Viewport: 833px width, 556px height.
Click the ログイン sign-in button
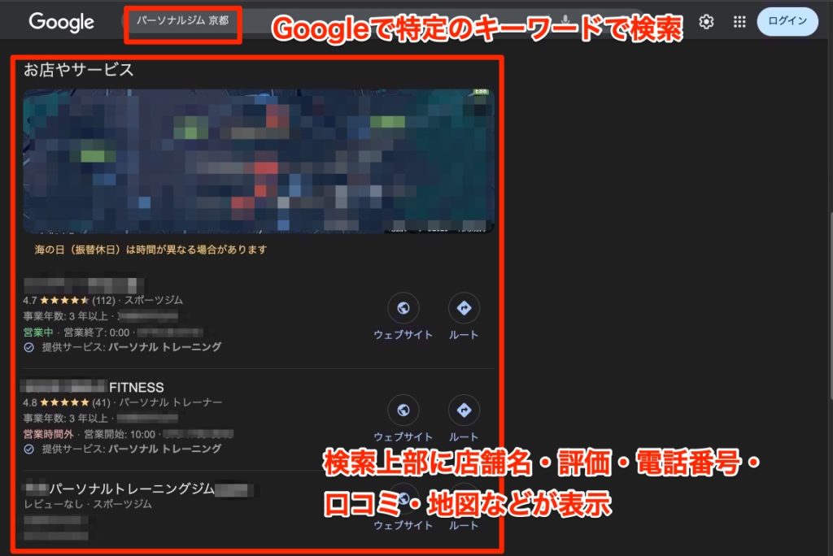coord(787,21)
